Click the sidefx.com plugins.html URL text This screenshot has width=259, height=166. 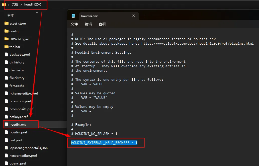pyautogui.click(x=197, y=43)
